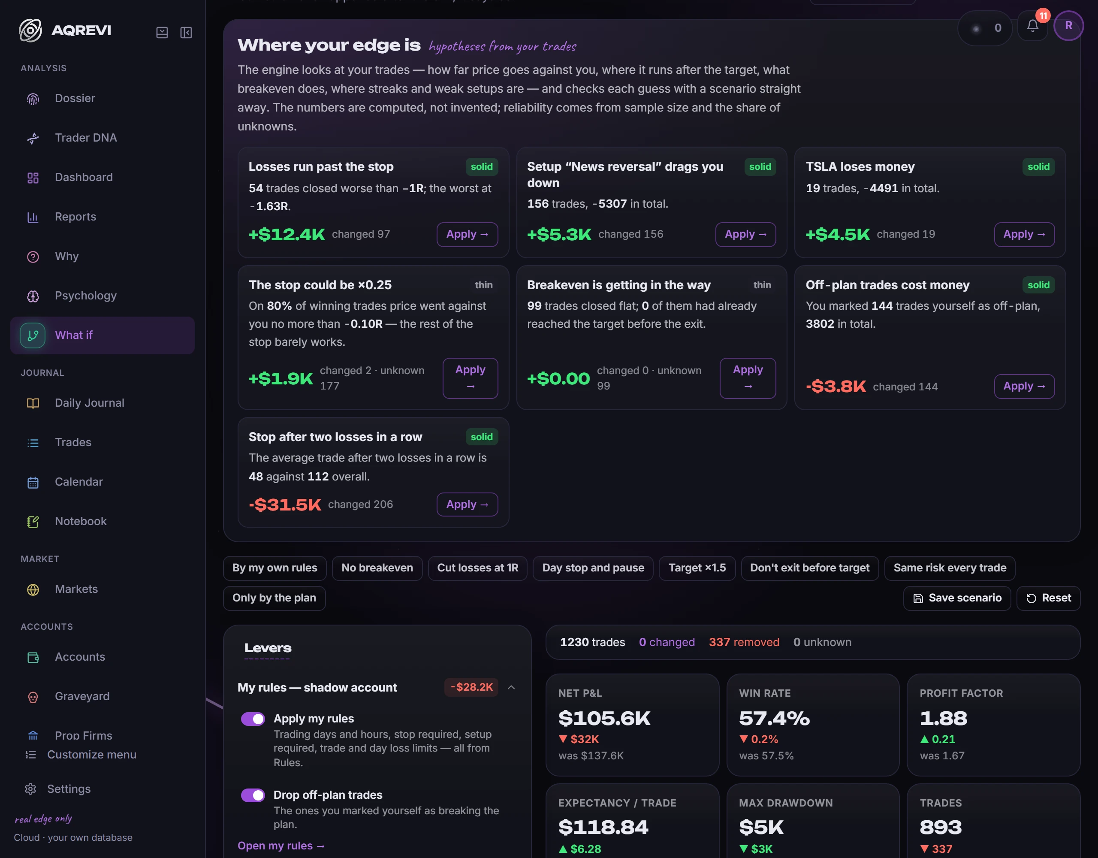The height and width of the screenshot is (858, 1098).
Task: Apply the Stop after two losses hypothesis
Action: [x=467, y=505]
